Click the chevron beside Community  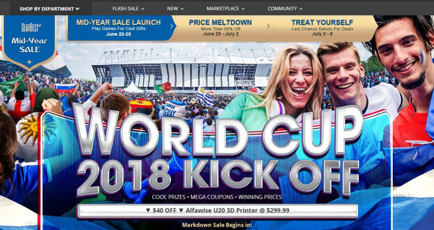pyautogui.click(x=301, y=9)
